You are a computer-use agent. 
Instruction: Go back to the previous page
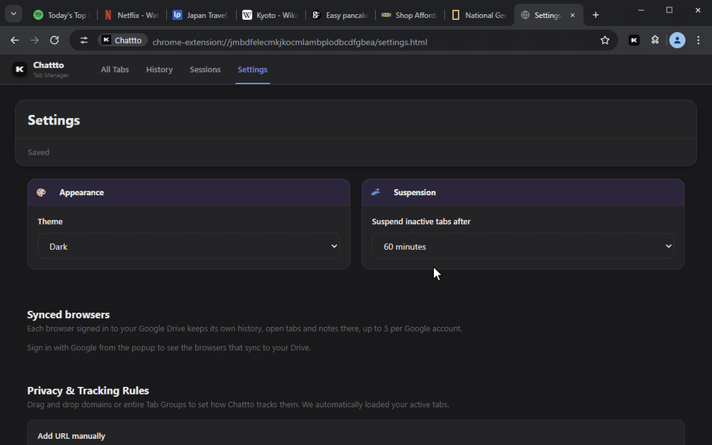tap(15, 40)
